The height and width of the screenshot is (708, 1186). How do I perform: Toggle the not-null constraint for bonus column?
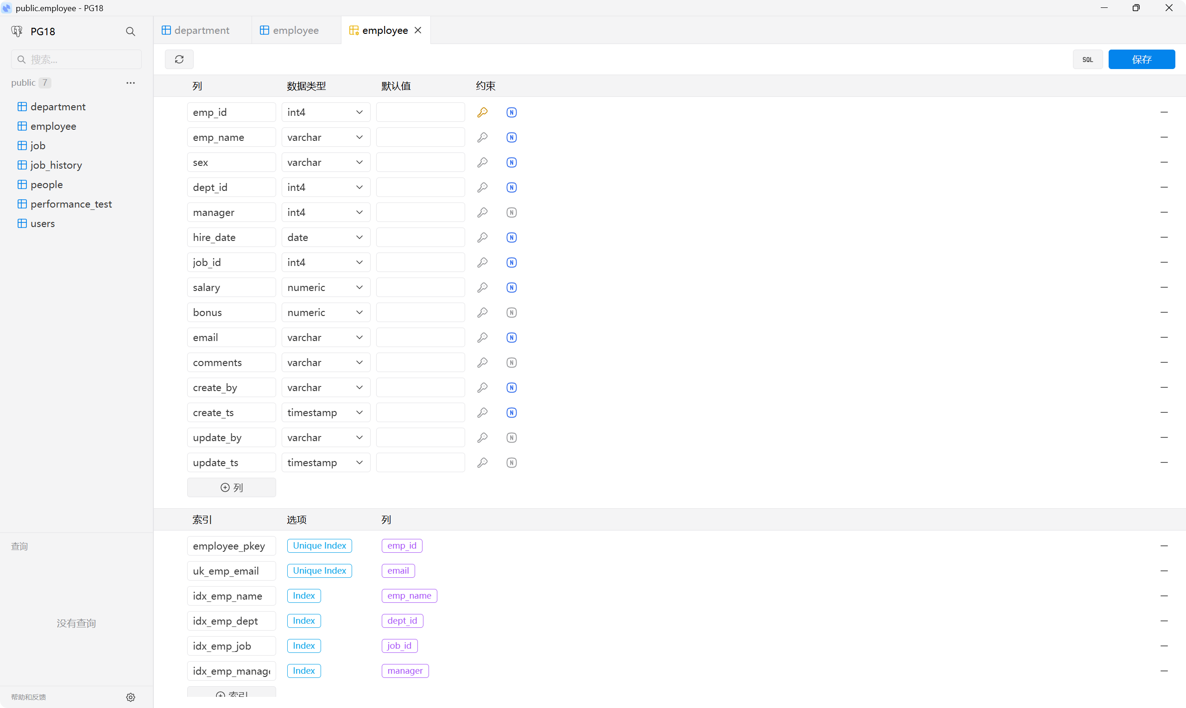[511, 312]
